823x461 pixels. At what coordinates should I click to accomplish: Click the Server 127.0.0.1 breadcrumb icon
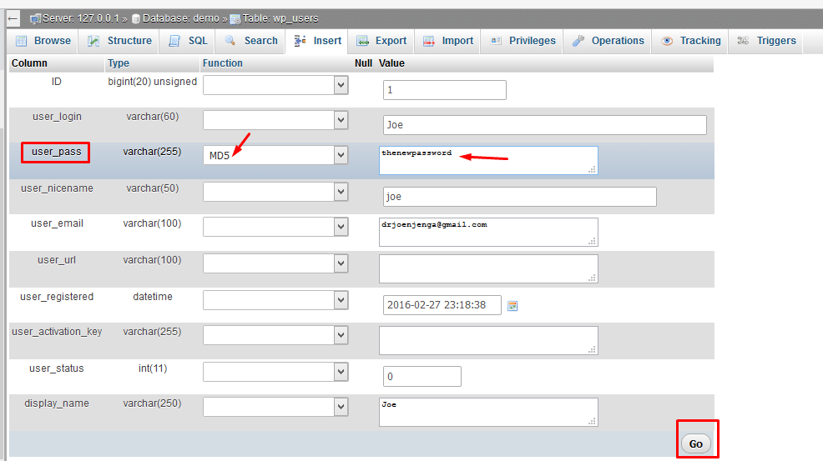click(x=35, y=19)
